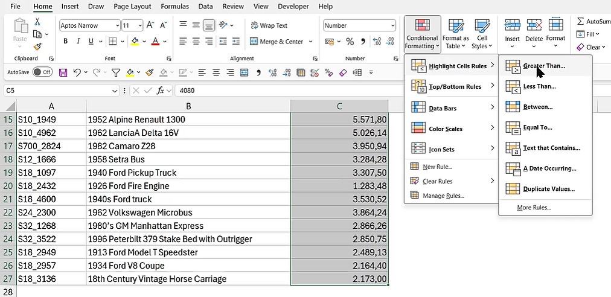Expand the Name Box dropdown arrow
The height and width of the screenshot is (297, 611).
115,91
